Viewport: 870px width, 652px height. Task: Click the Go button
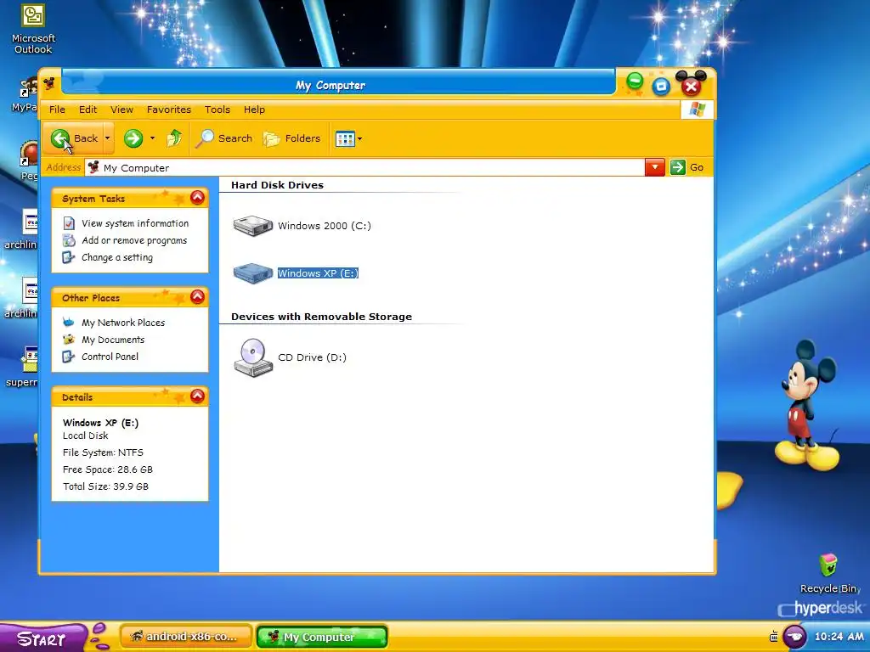tap(686, 167)
